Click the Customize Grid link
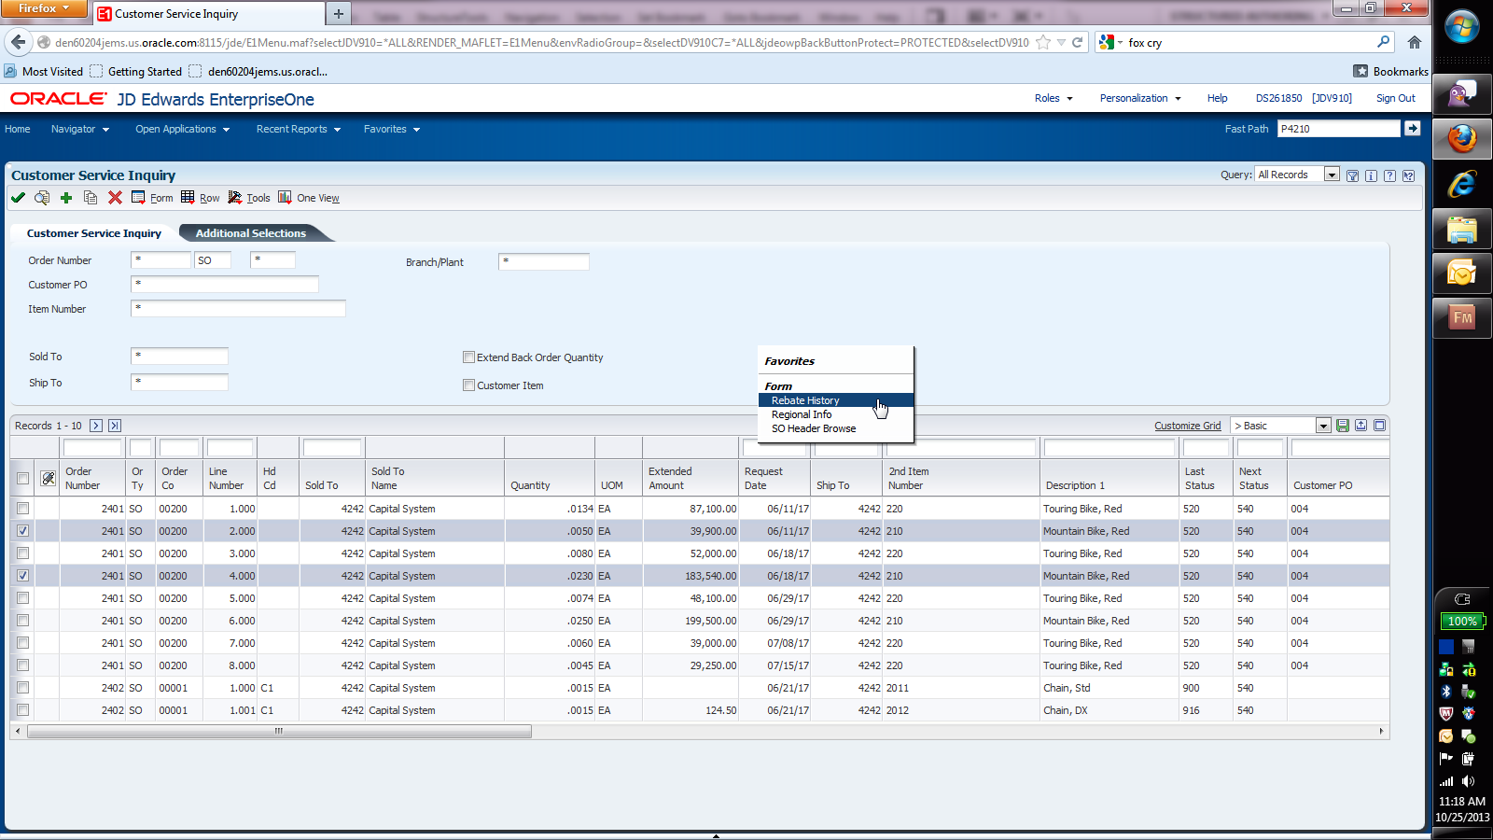 click(1187, 426)
